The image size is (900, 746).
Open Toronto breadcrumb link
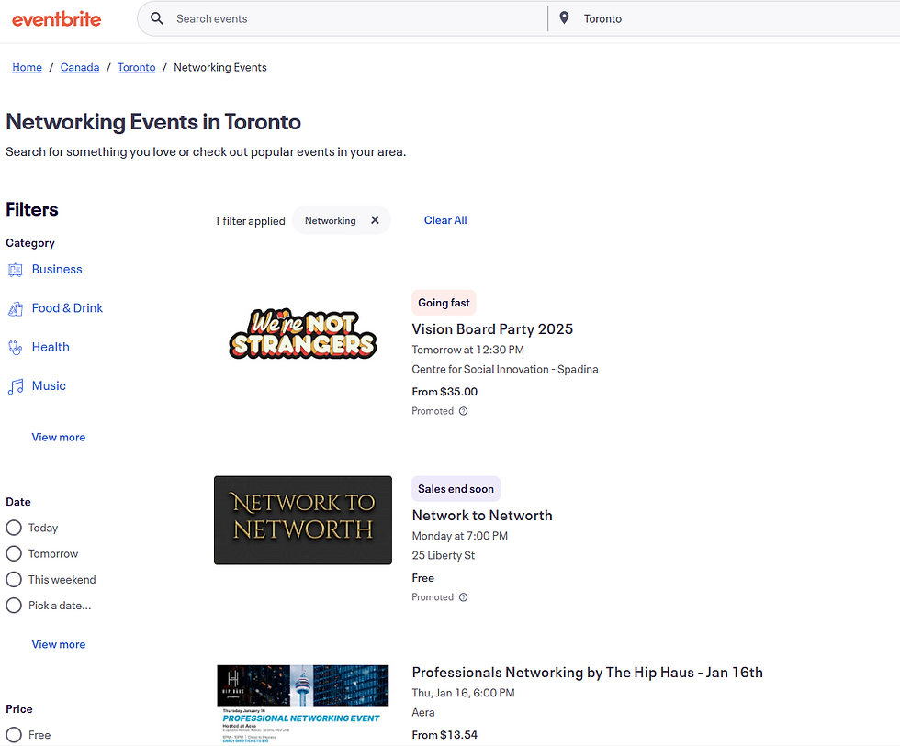137,67
